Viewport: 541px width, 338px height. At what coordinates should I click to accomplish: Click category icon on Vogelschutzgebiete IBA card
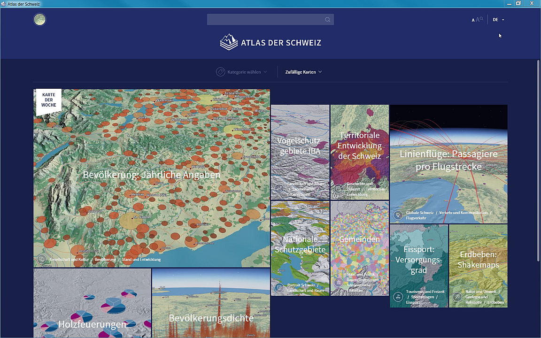(279, 189)
